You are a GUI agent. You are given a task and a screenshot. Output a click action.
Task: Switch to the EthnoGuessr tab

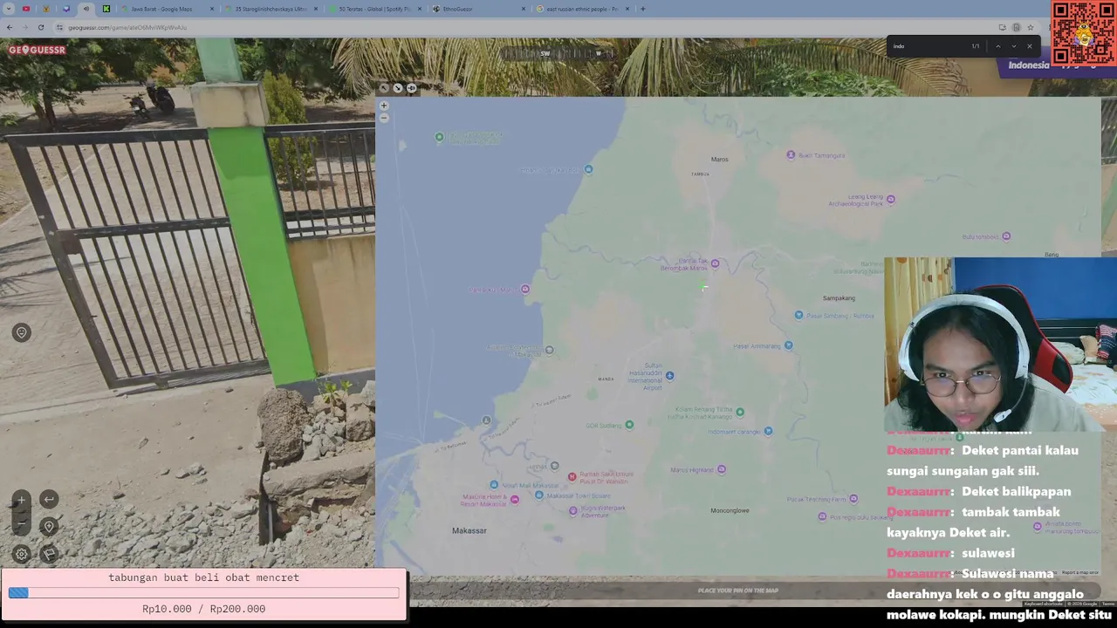point(457,9)
